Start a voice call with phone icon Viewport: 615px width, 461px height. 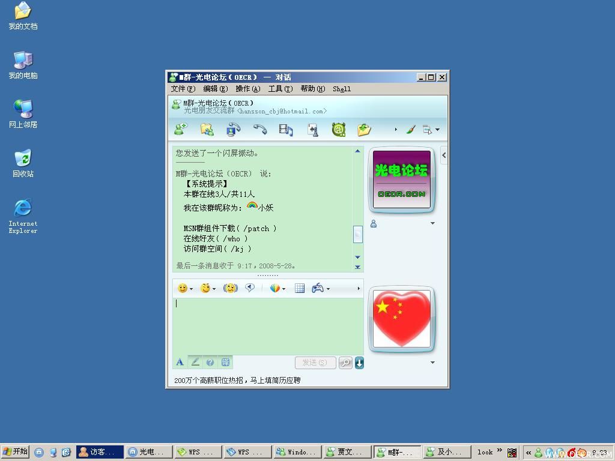click(259, 130)
